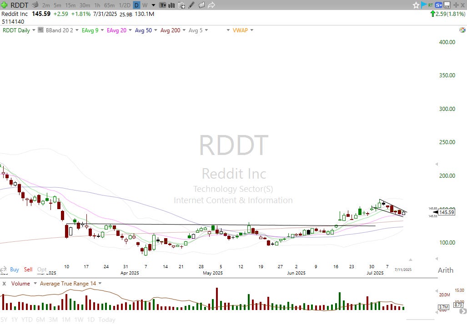Set chart range to 5Y
This screenshot has width=467, height=325.
point(4,320)
